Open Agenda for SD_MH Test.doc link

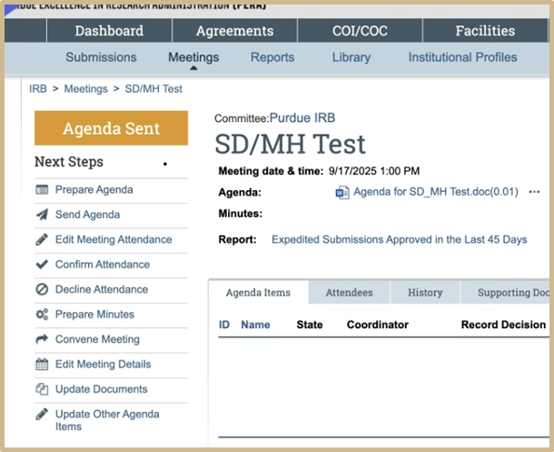(435, 192)
